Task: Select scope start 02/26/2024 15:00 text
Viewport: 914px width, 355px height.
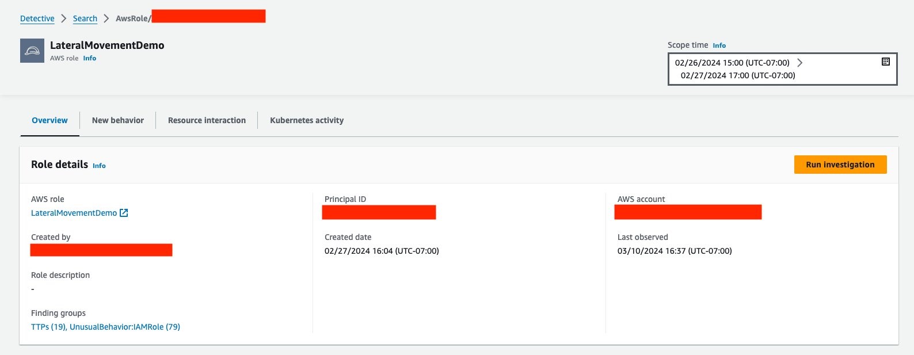Action: click(x=732, y=63)
